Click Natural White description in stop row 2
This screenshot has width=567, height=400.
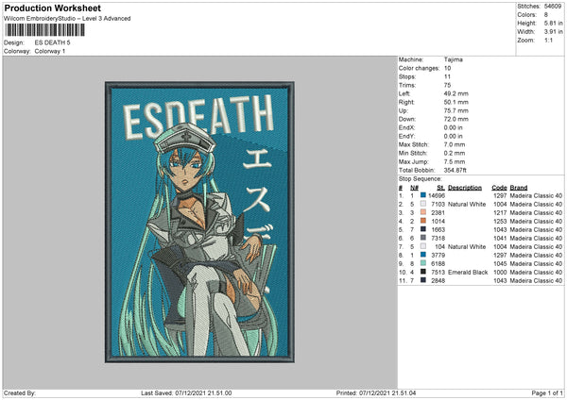pos(467,205)
